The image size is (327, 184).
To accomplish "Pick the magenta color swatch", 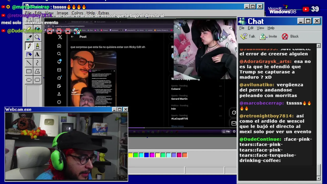I will [x=152, y=155].
